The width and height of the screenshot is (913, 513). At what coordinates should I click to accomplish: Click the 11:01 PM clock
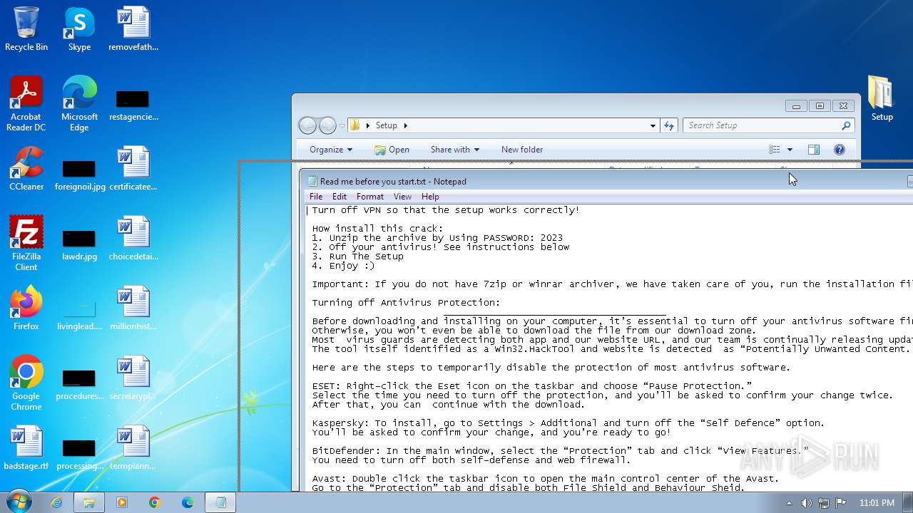[x=877, y=503]
